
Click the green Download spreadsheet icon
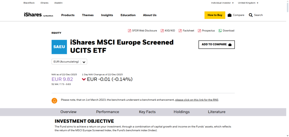click(220, 31)
